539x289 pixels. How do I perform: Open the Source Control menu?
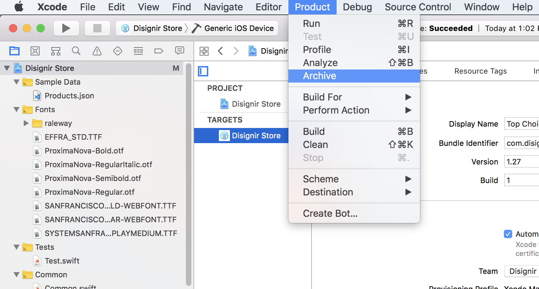(x=418, y=7)
